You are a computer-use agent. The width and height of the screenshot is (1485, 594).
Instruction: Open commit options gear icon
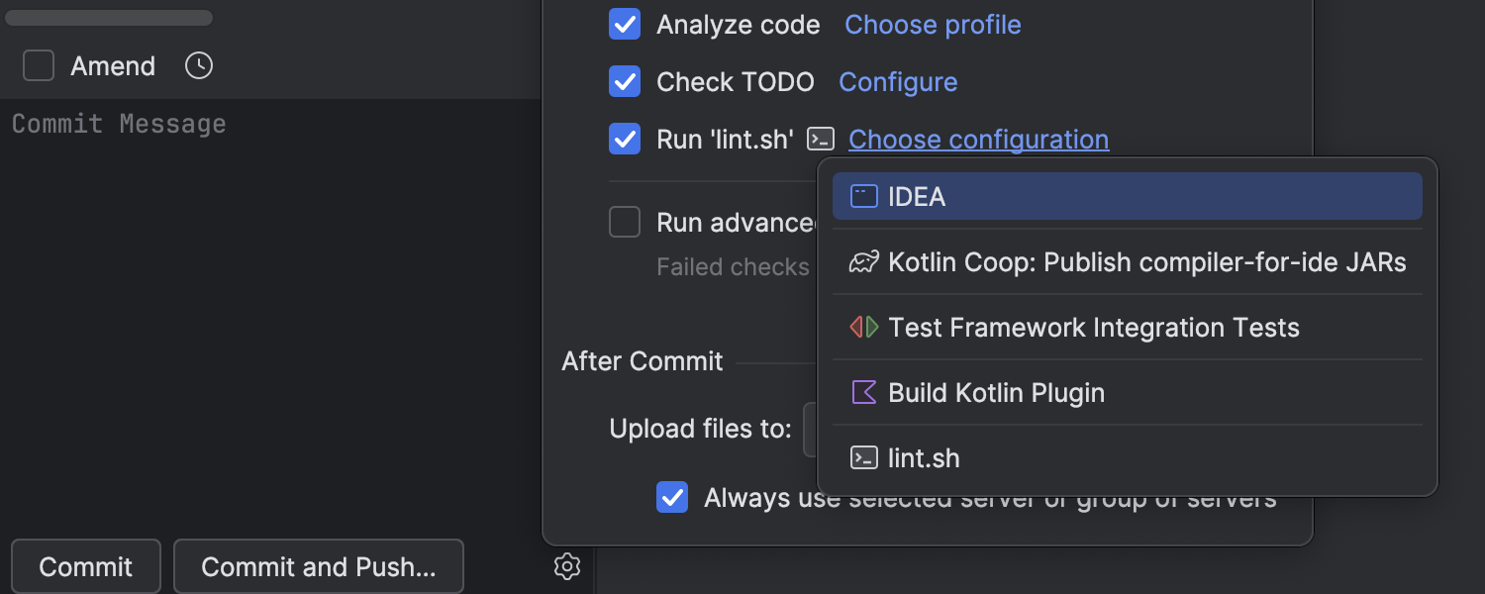566,566
